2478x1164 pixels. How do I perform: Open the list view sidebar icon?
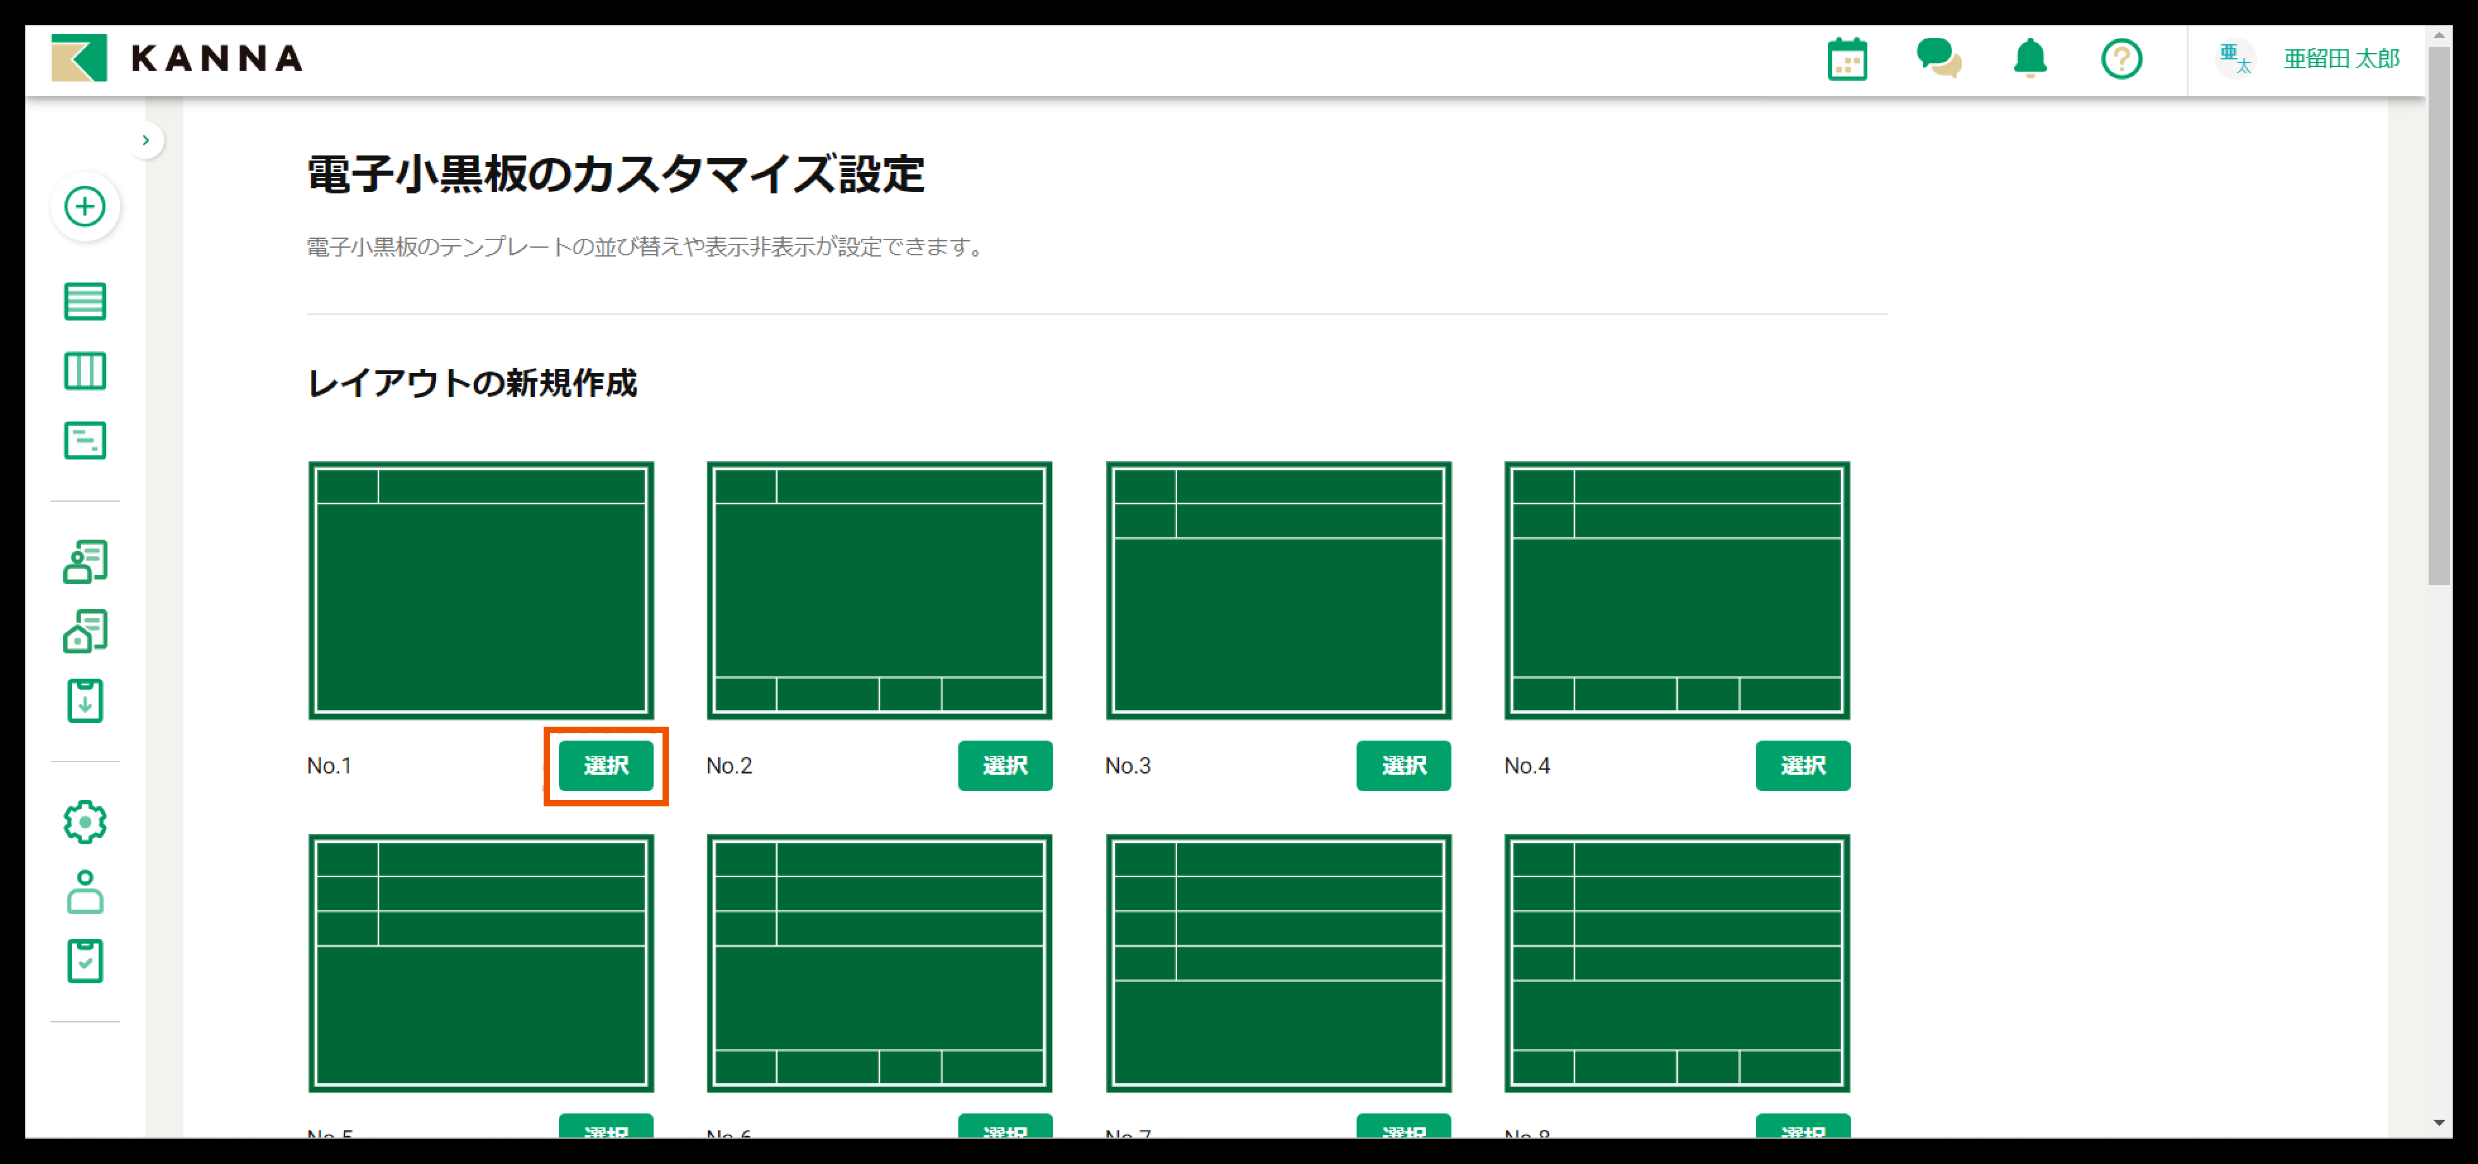point(85,301)
